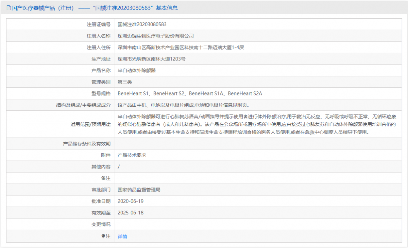Click attachment value 产品技术要求
This screenshot has width=408, height=248.
tap(132, 155)
